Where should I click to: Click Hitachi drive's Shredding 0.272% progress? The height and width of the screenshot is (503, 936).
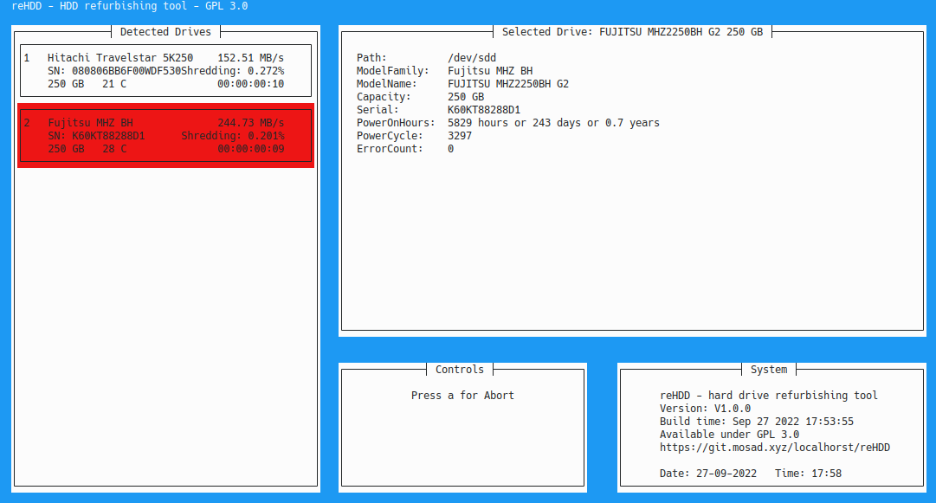pos(233,71)
